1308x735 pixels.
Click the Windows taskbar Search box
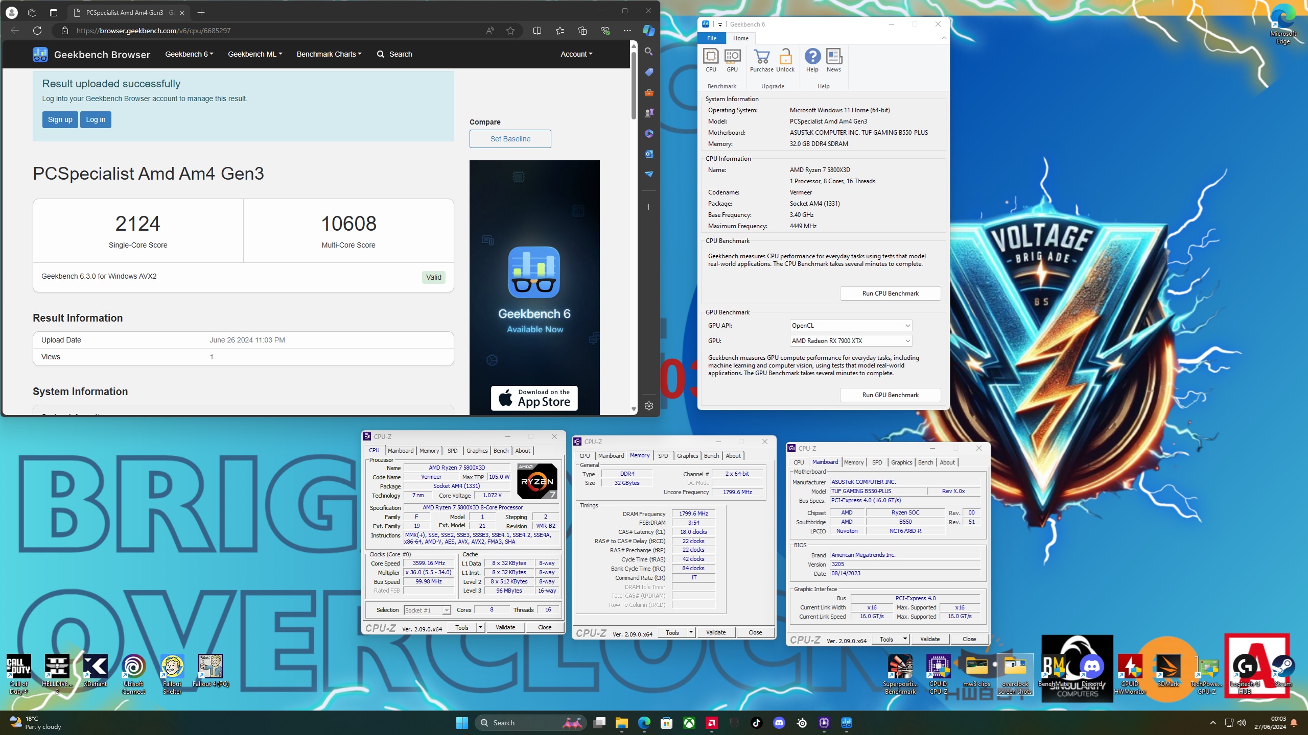point(530,723)
